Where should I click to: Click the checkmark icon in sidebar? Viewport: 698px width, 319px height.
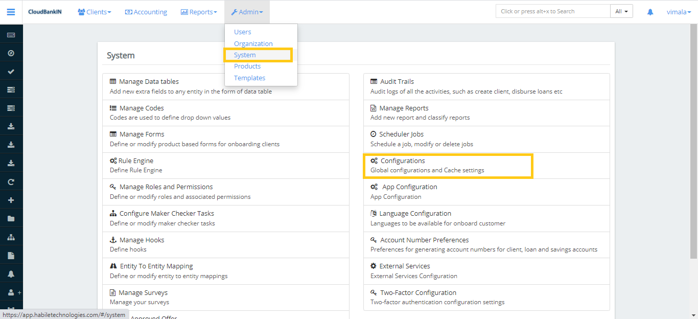11,72
